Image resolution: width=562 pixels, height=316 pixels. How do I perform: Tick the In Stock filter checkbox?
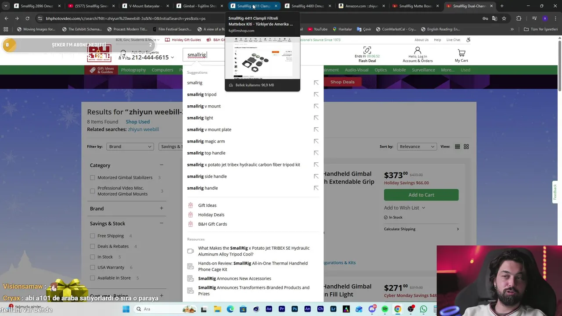(x=92, y=257)
